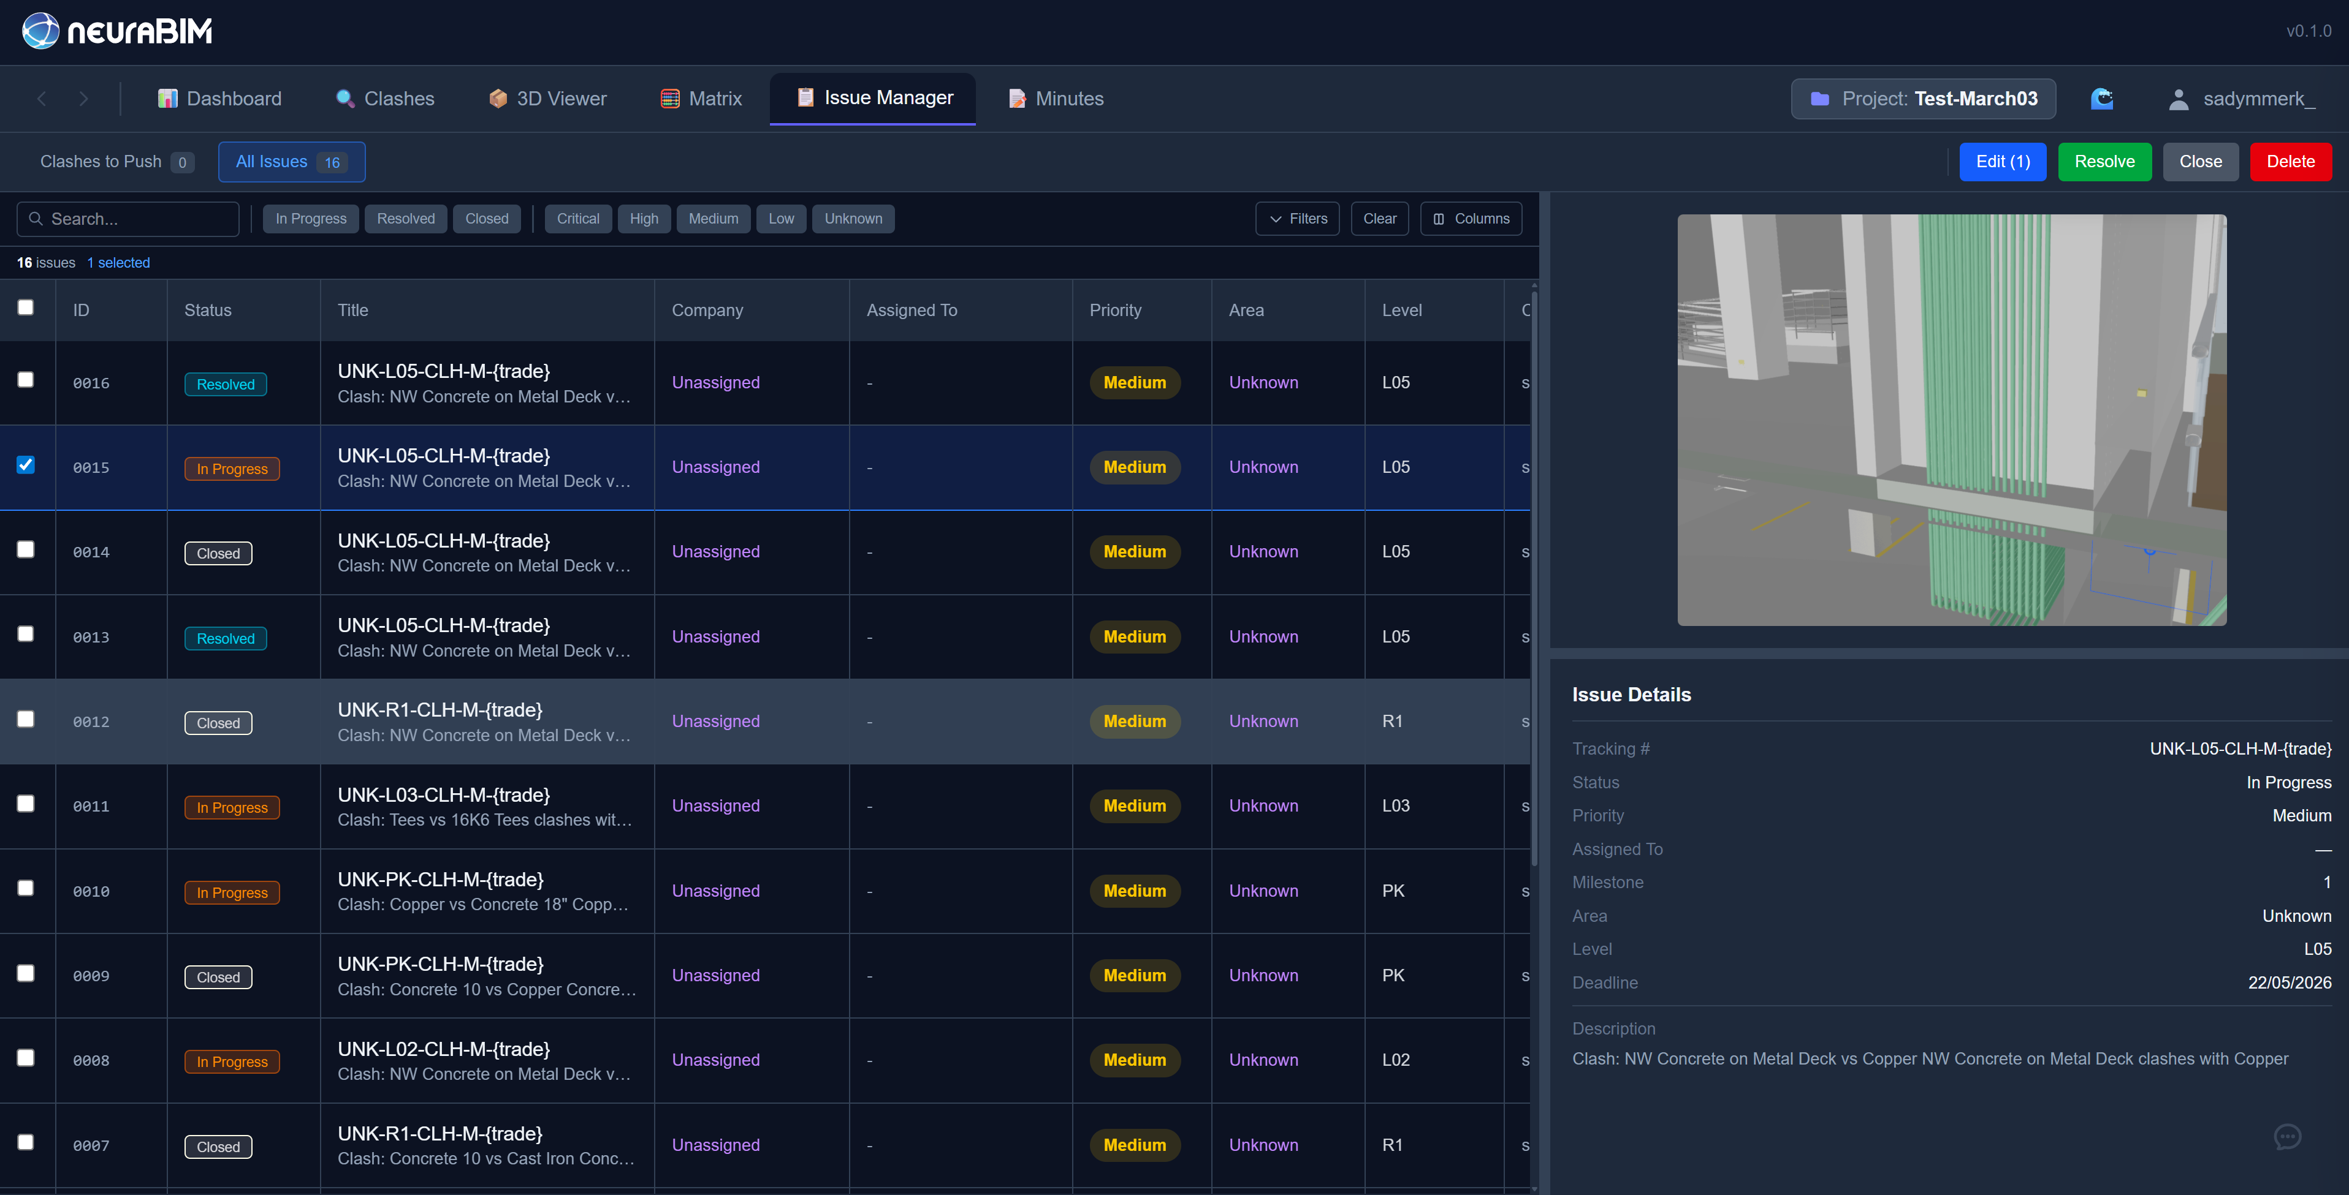Click the Resolved badge on issue 0016
The width and height of the screenshot is (2349, 1195).
tap(225, 385)
